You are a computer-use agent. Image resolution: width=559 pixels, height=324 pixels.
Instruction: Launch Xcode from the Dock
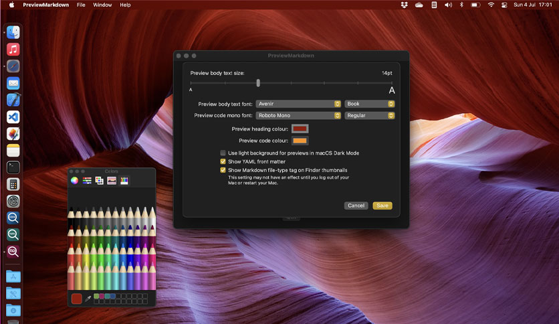(13, 100)
